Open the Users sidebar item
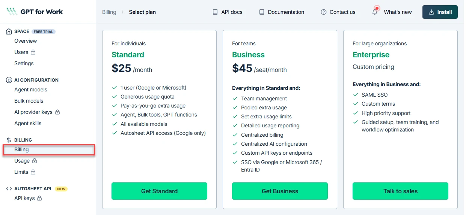The image size is (469, 215). (x=21, y=52)
